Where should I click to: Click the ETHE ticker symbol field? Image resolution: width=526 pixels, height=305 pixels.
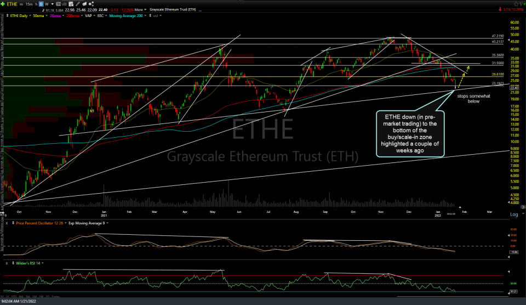pyautogui.click(x=12, y=4)
